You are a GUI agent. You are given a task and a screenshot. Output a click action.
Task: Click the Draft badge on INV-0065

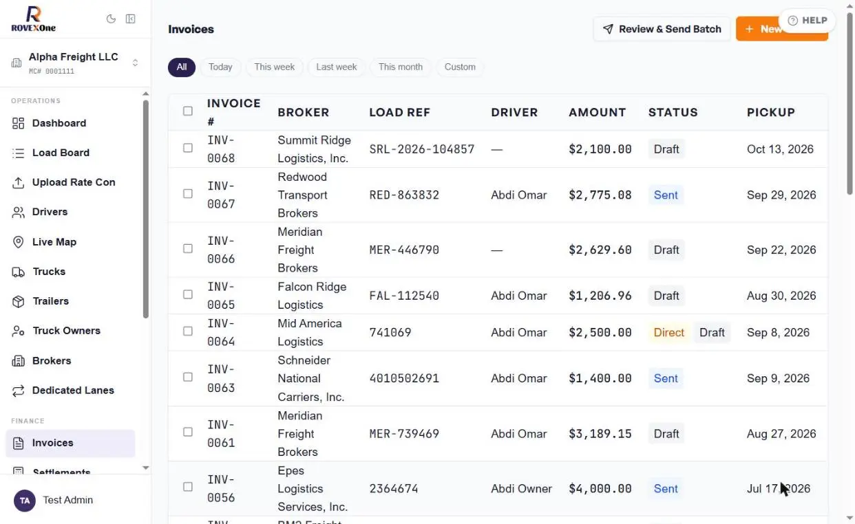click(666, 296)
